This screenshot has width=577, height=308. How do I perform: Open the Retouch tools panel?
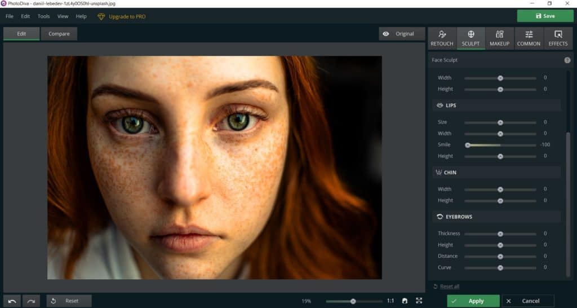tap(442, 38)
